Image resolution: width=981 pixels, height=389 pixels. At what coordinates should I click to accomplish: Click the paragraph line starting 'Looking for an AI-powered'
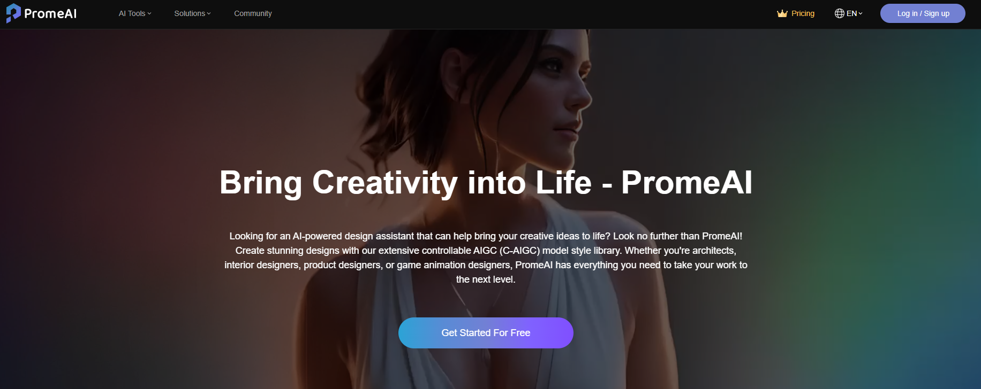(x=486, y=236)
